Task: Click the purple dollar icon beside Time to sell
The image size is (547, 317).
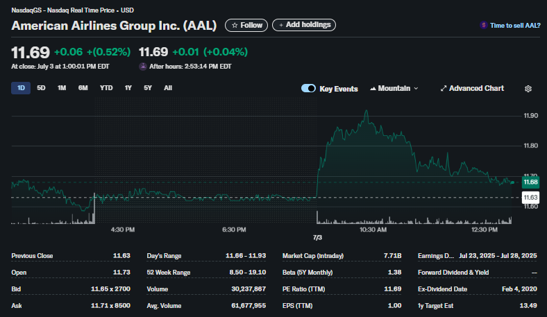Action: point(483,25)
